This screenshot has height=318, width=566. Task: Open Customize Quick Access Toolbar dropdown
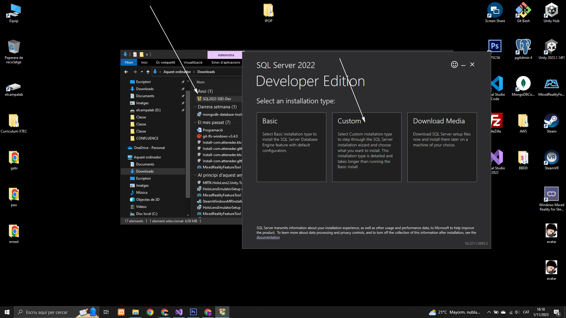(x=147, y=54)
